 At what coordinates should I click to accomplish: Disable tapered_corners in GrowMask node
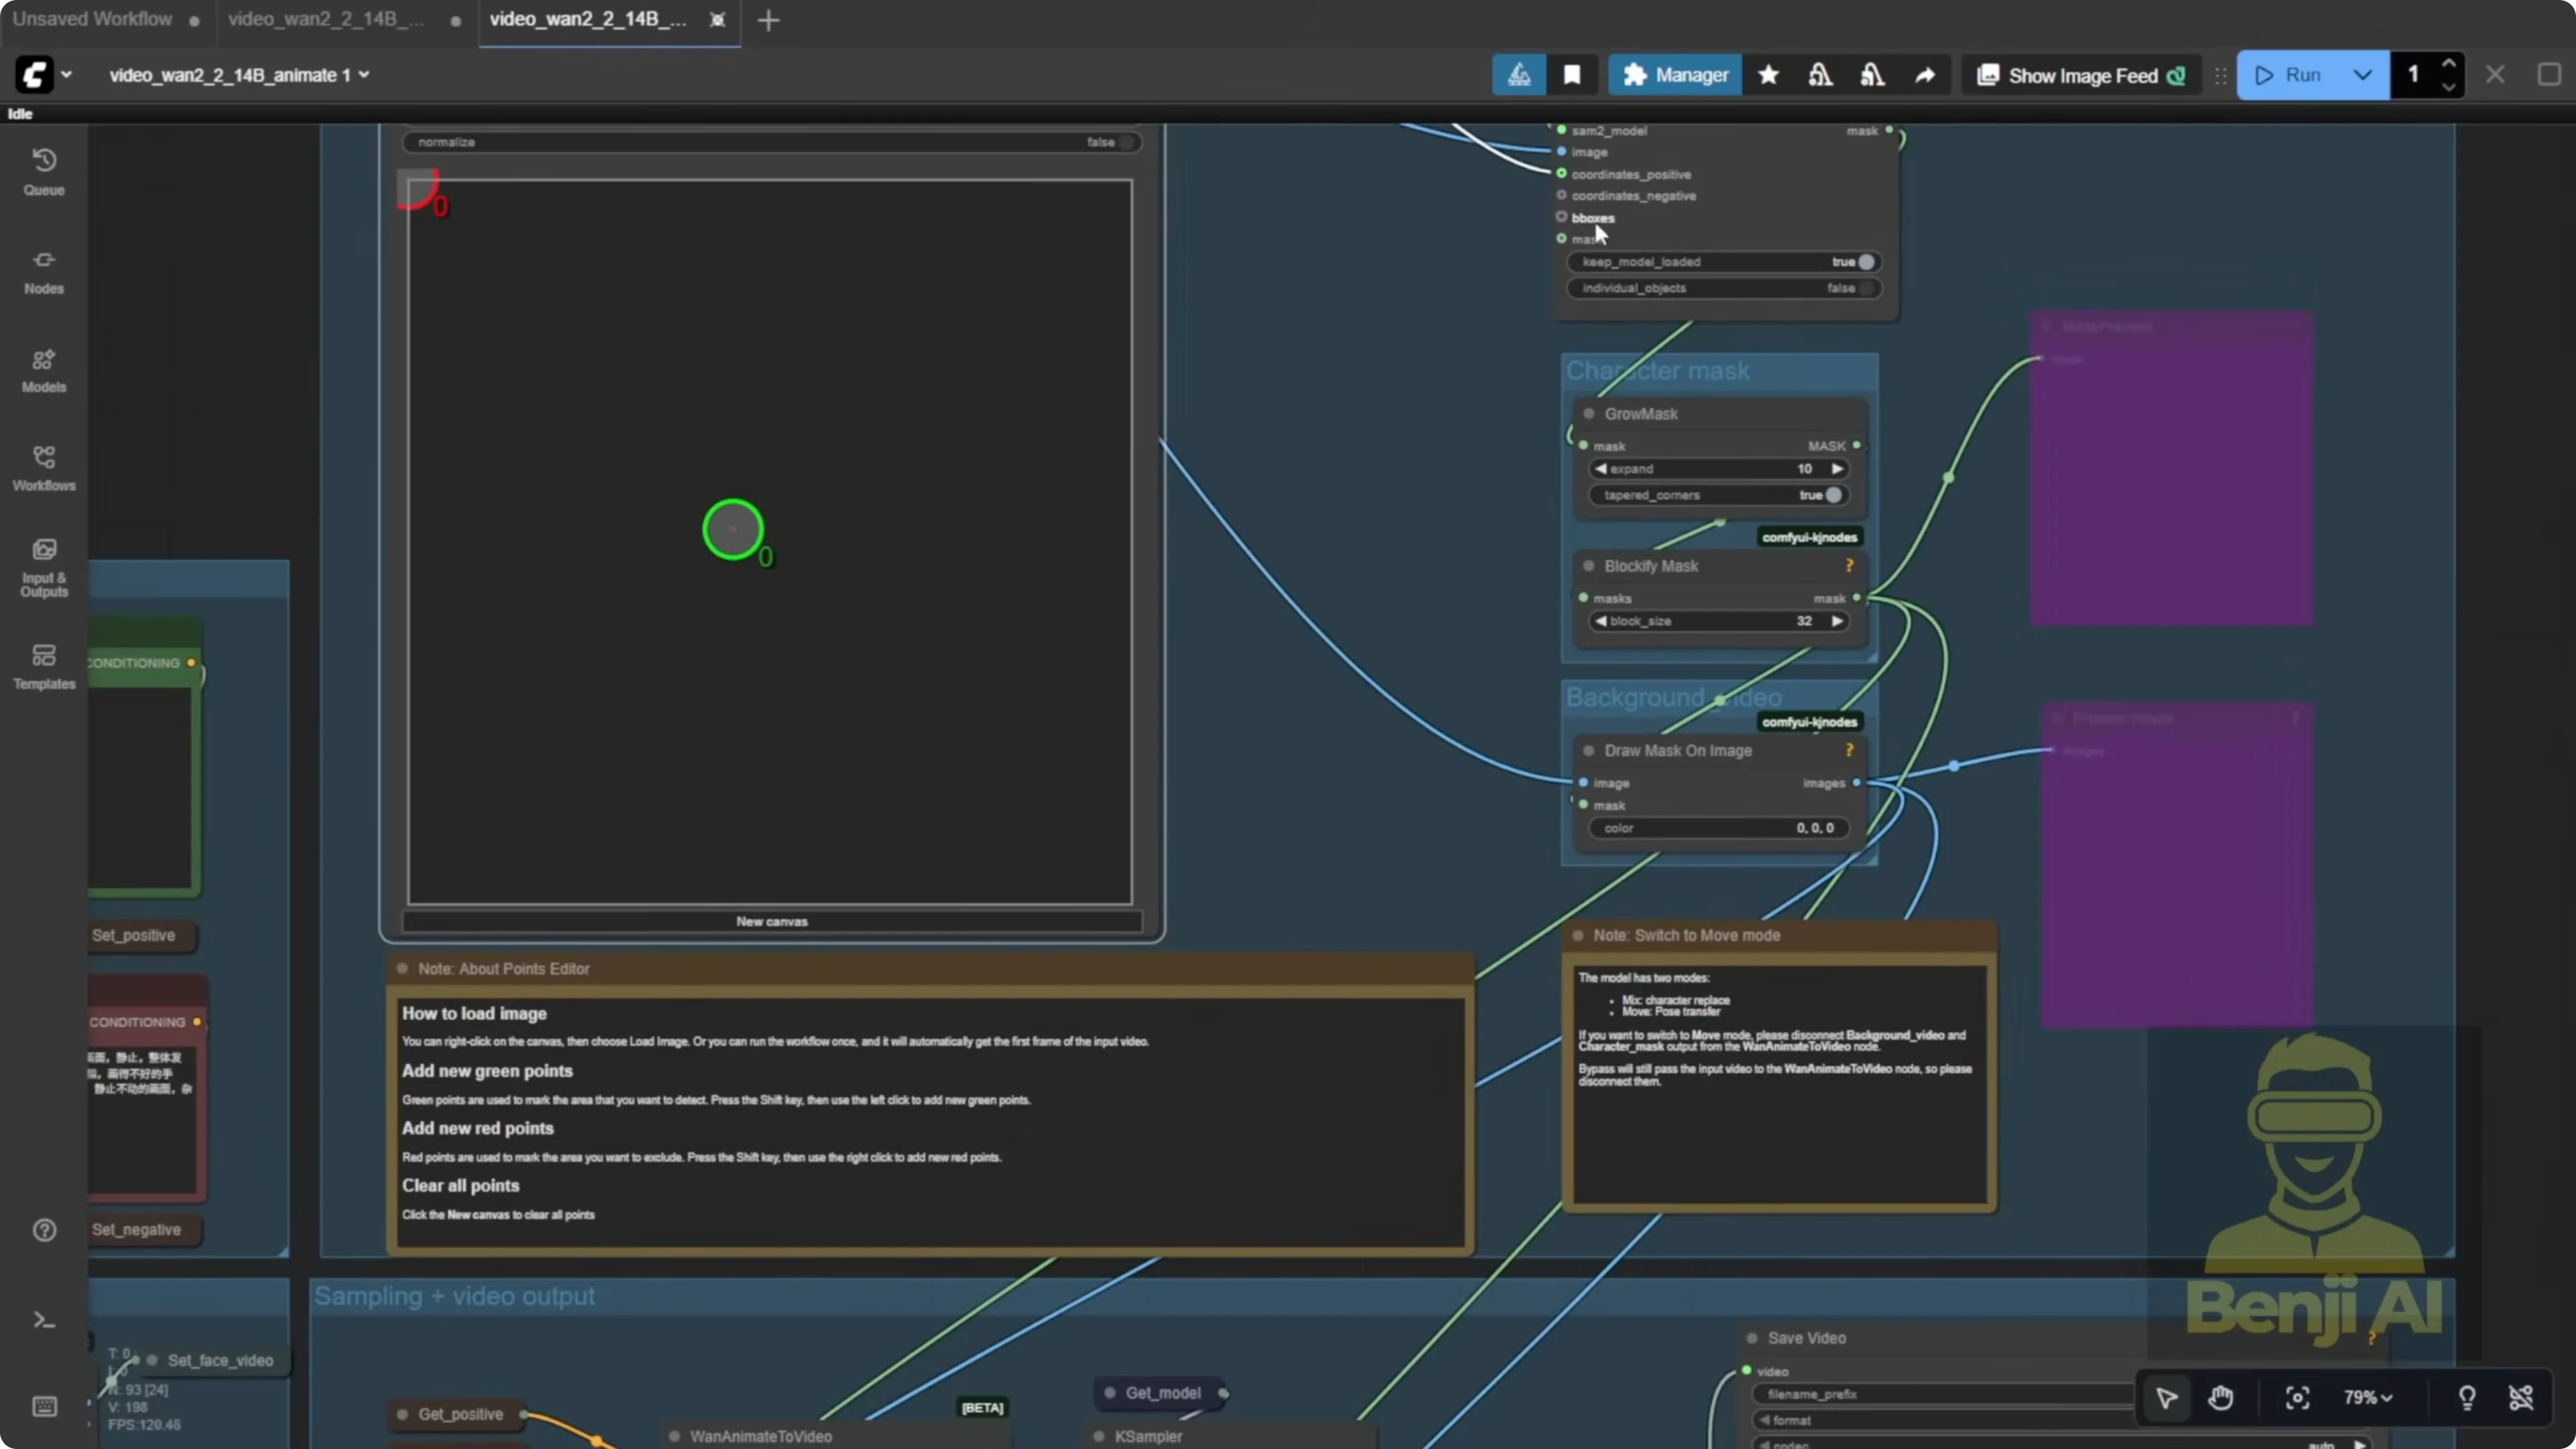tap(1833, 495)
